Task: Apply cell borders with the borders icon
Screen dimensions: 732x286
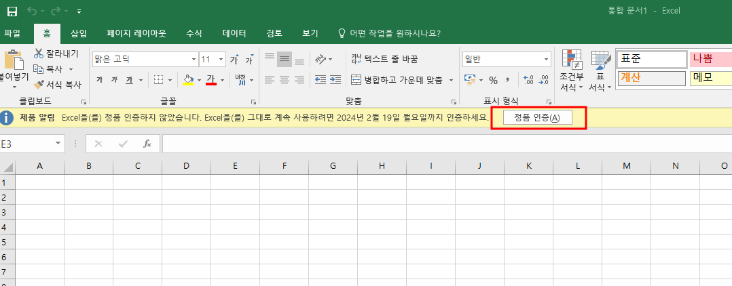Action: [159, 80]
